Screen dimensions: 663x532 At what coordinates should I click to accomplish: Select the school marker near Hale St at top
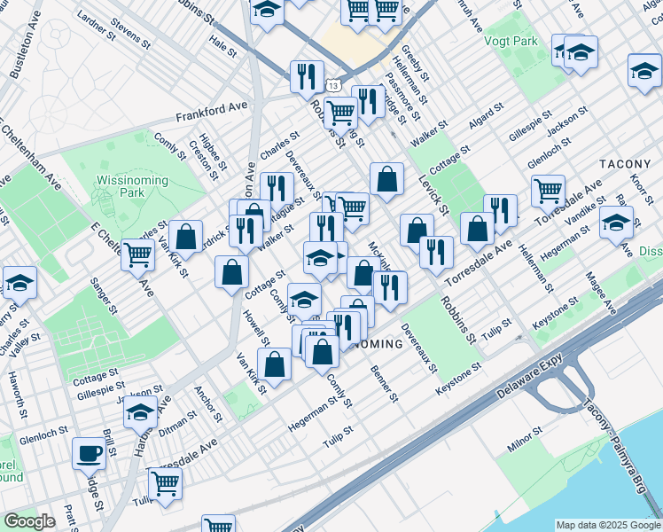coord(267,10)
